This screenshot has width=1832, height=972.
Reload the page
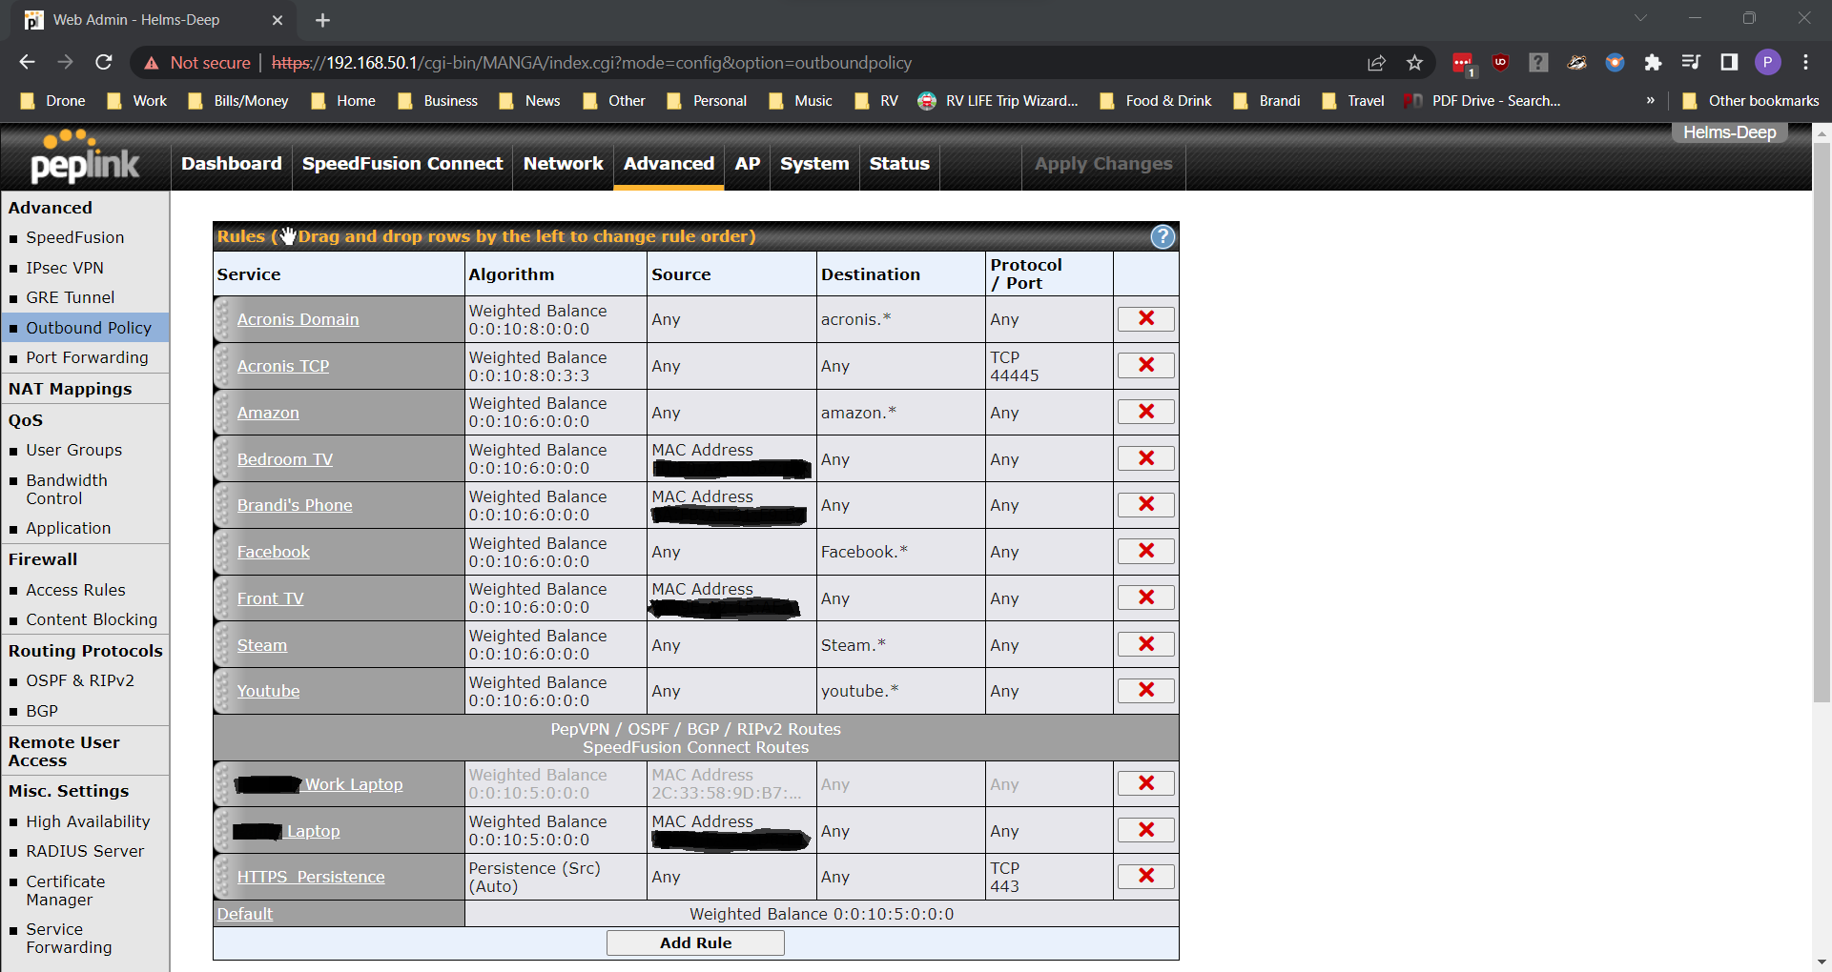pyautogui.click(x=104, y=63)
